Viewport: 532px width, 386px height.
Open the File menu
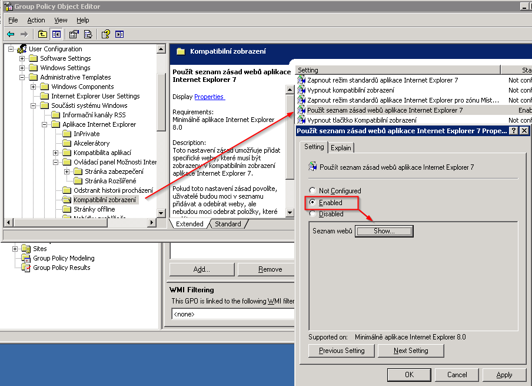(x=13, y=20)
